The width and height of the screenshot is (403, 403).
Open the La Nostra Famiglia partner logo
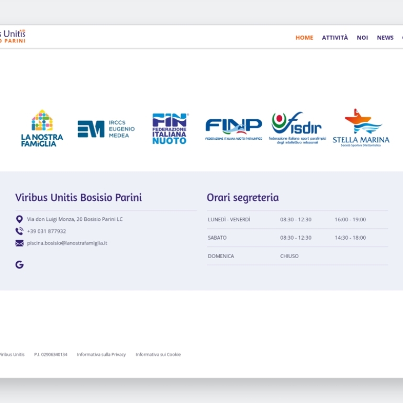point(42,128)
